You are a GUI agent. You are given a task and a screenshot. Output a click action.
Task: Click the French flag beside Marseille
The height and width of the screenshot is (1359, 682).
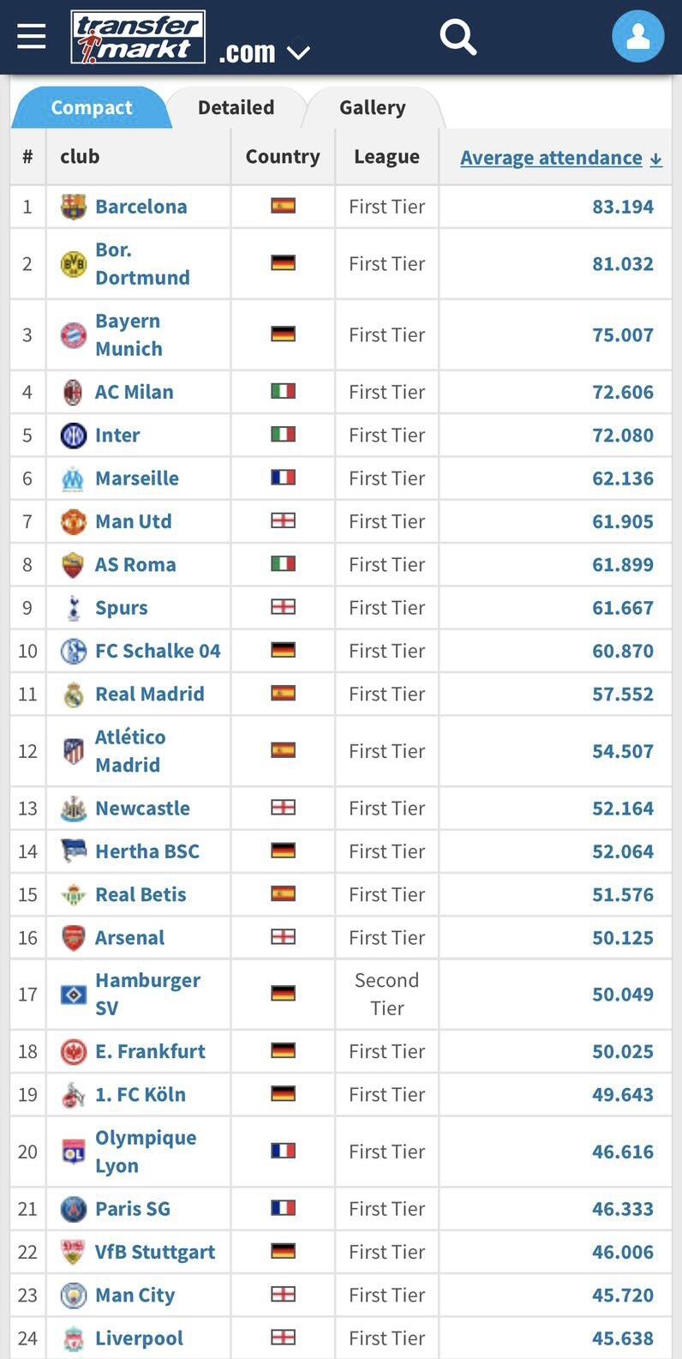(x=283, y=478)
